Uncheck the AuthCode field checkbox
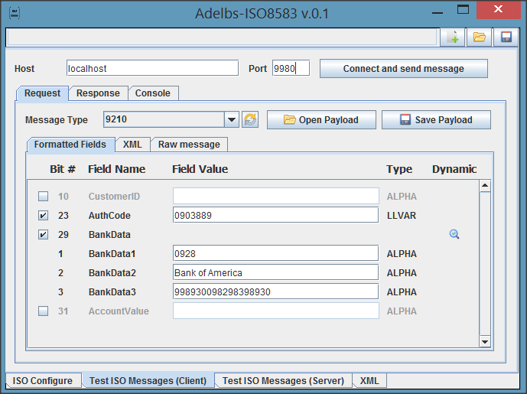 (44, 216)
